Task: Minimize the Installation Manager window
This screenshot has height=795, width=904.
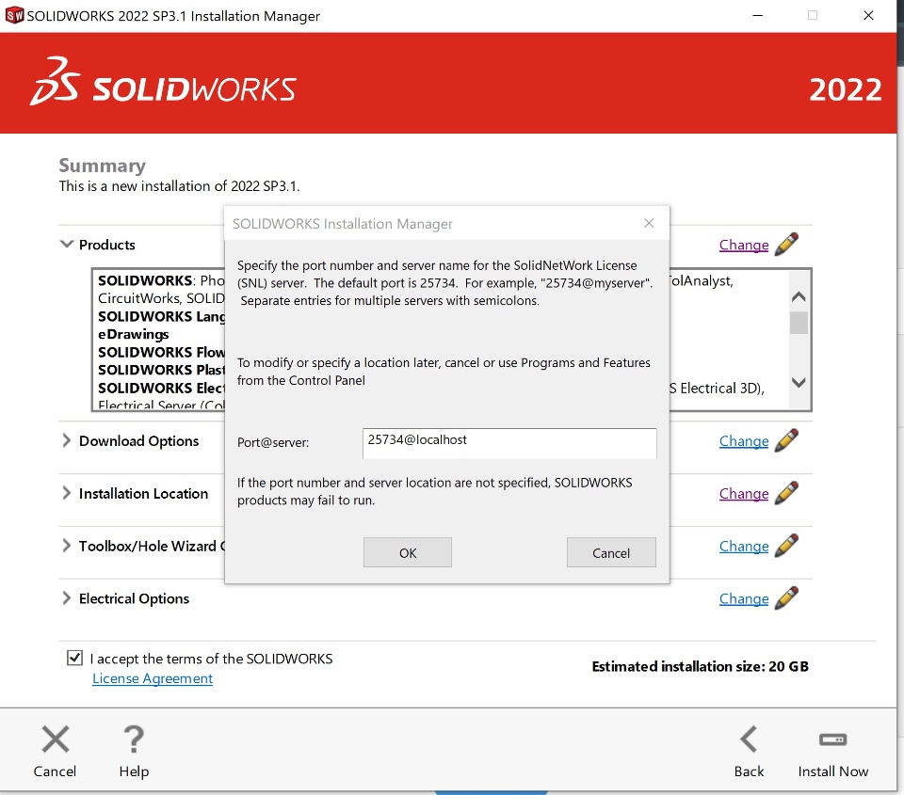Action: point(757,16)
